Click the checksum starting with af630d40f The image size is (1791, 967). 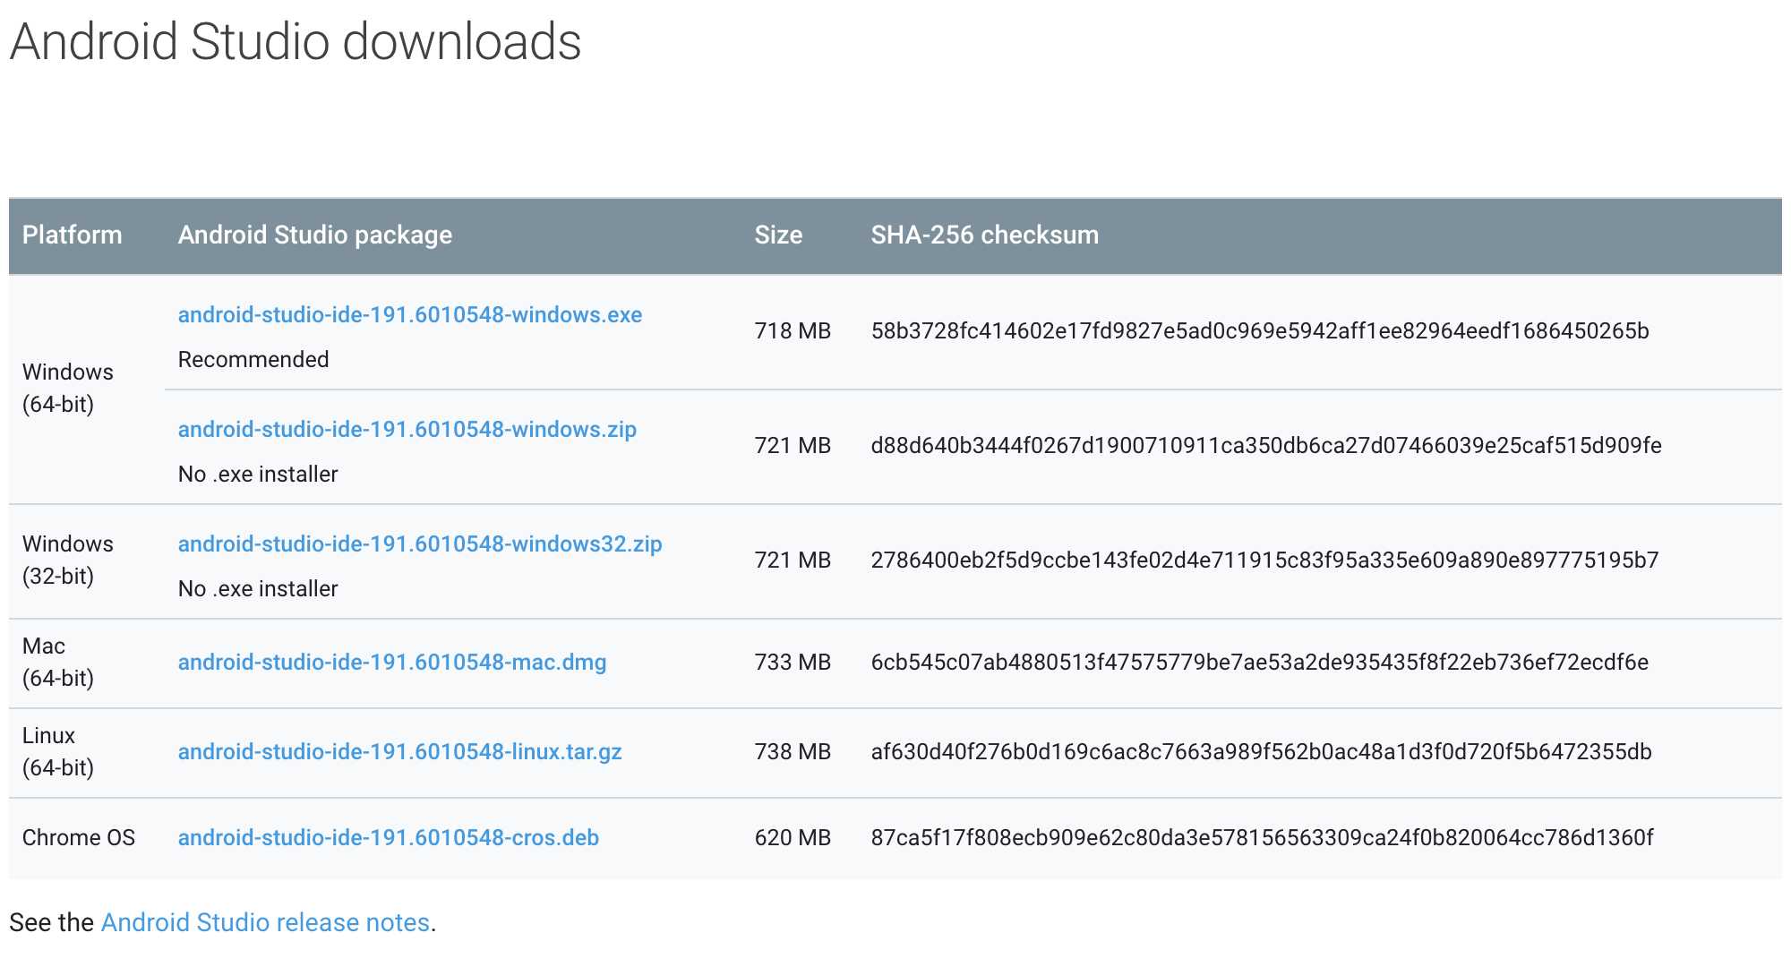1262,752
